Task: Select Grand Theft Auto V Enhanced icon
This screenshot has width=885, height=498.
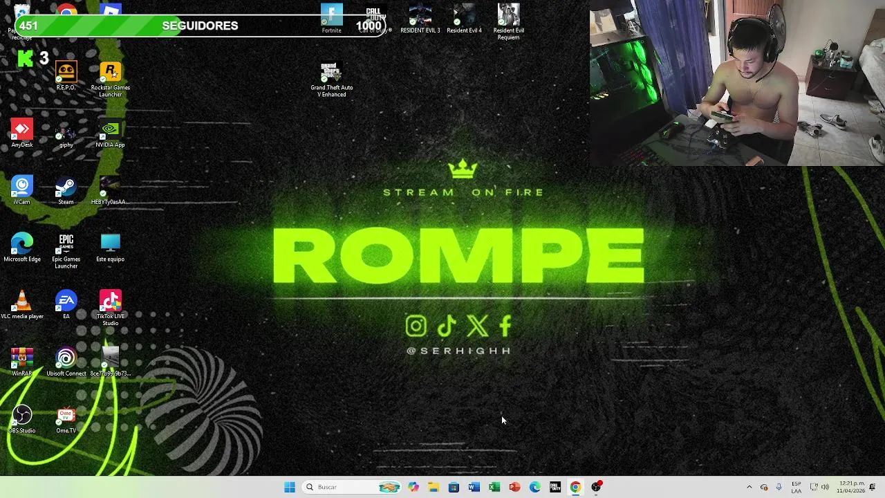Action: click(332, 79)
